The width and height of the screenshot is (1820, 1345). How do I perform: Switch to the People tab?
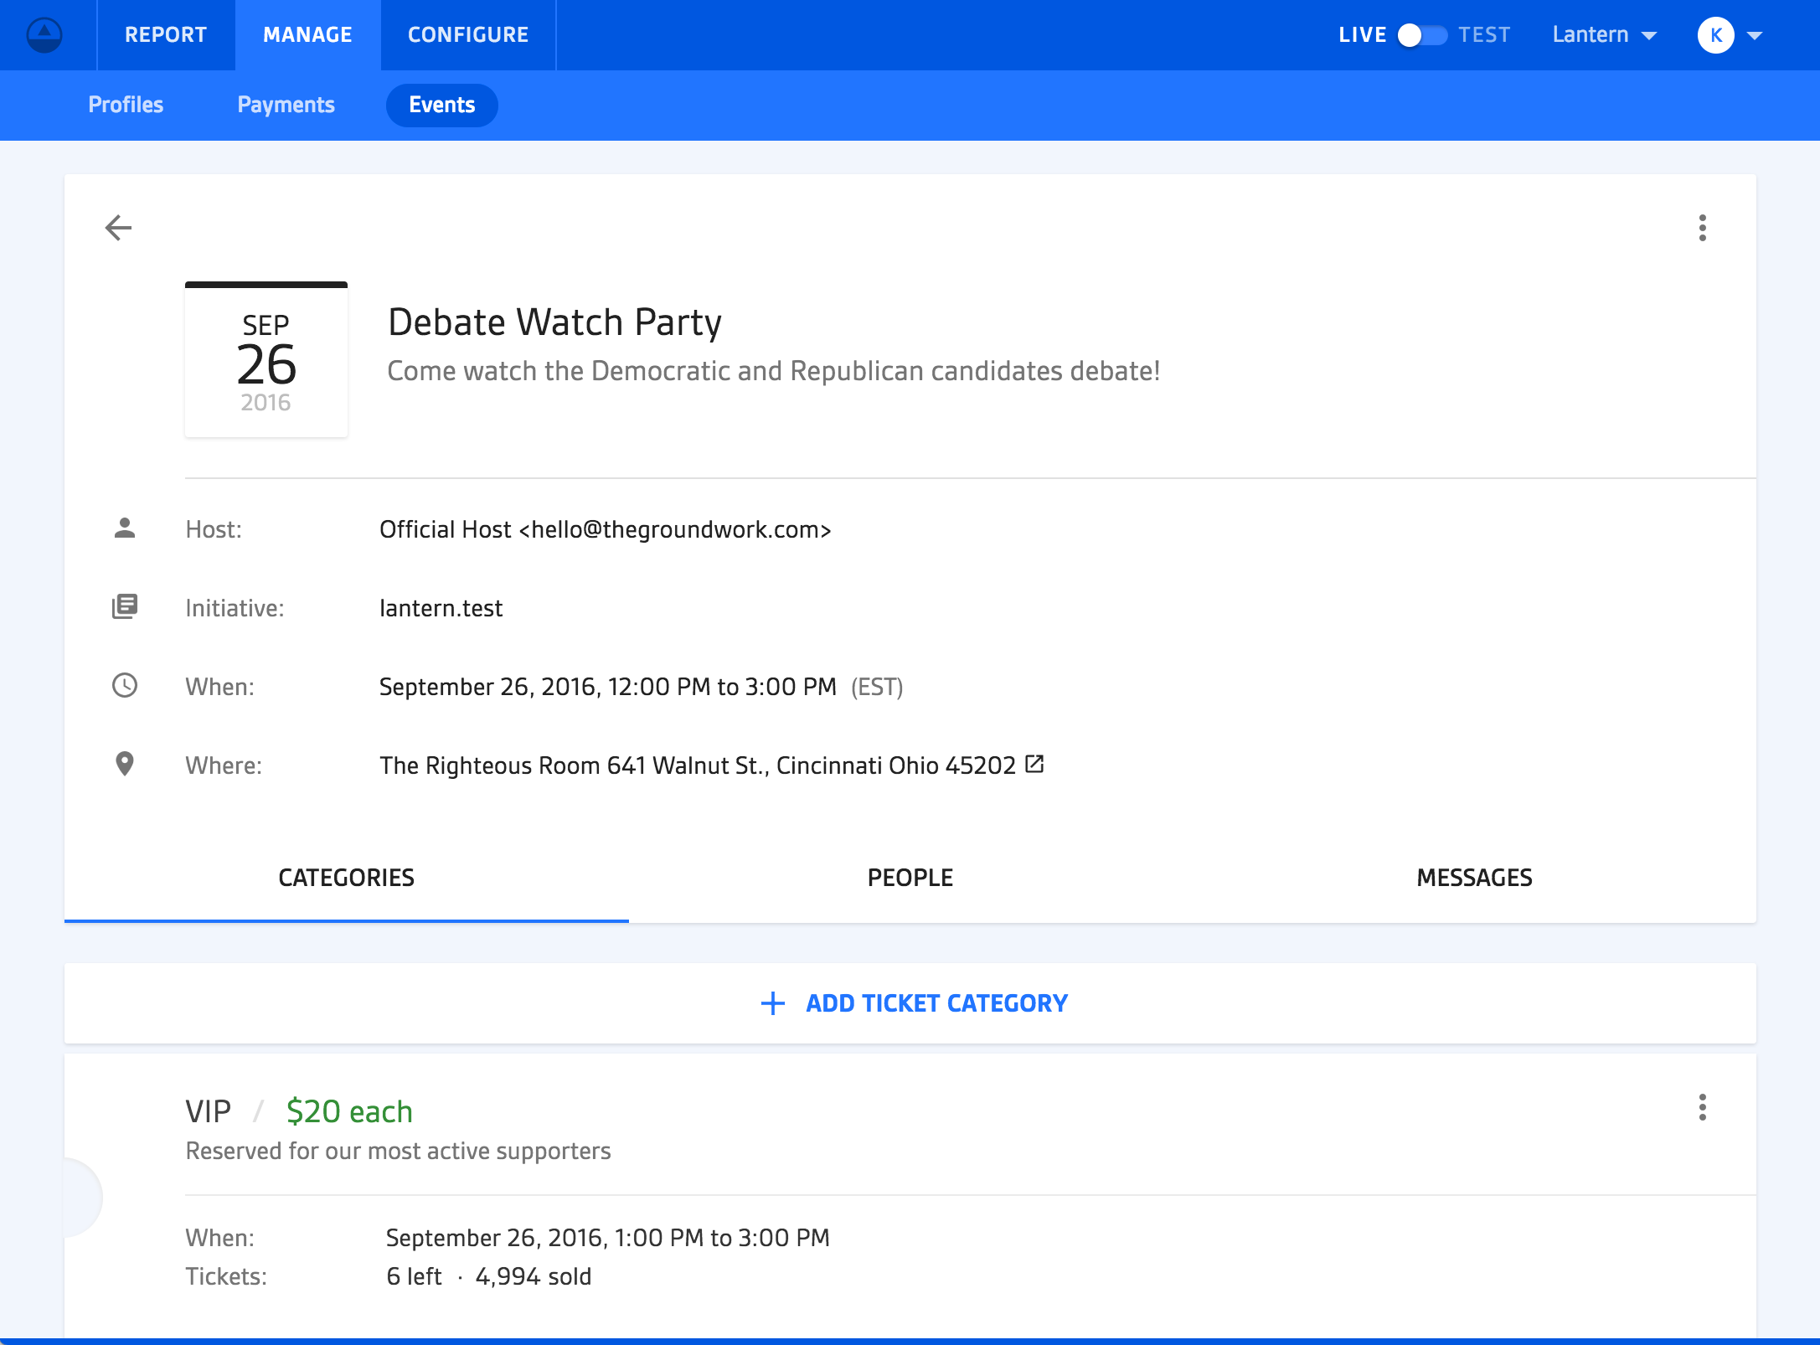pyautogui.click(x=910, y=878)
